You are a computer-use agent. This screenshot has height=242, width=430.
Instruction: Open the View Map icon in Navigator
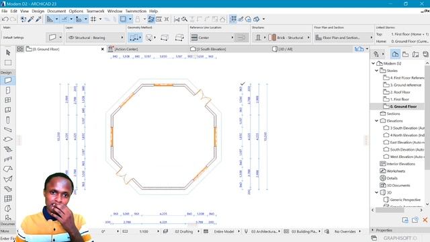pyautogui.click(x=405, y=54)
